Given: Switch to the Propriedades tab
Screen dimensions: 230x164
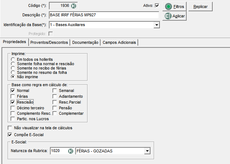Looking at the screenshot, I should point(14,42).
